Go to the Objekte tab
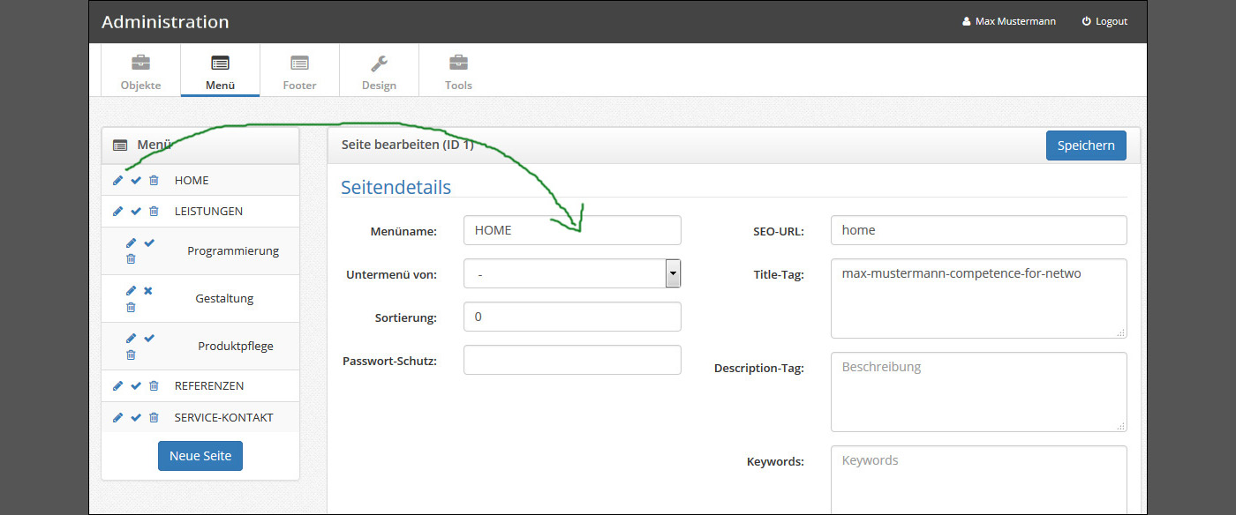Viewport: 1236px width, 515px height. (140, 71)
